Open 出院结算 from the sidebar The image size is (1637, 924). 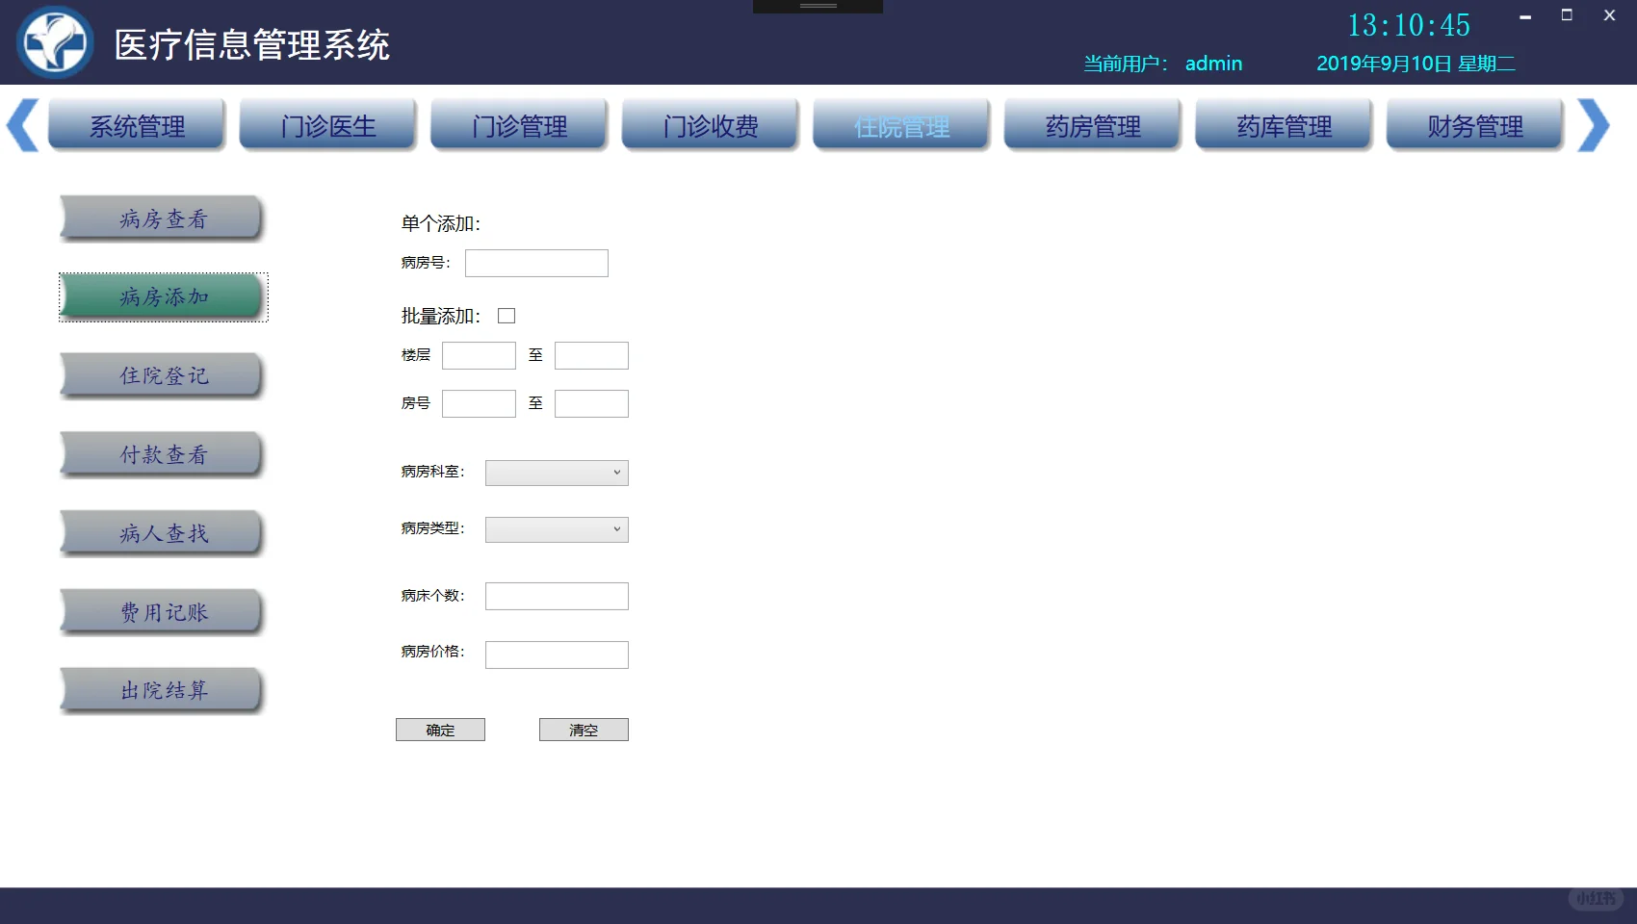pos(161,689)
